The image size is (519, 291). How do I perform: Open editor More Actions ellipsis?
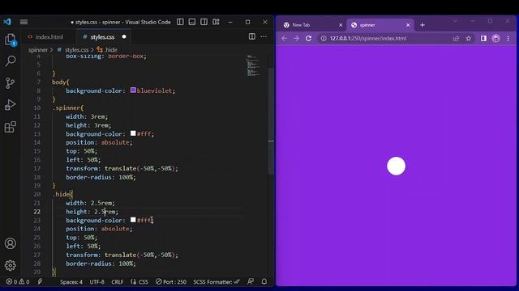tap(264, 36)
